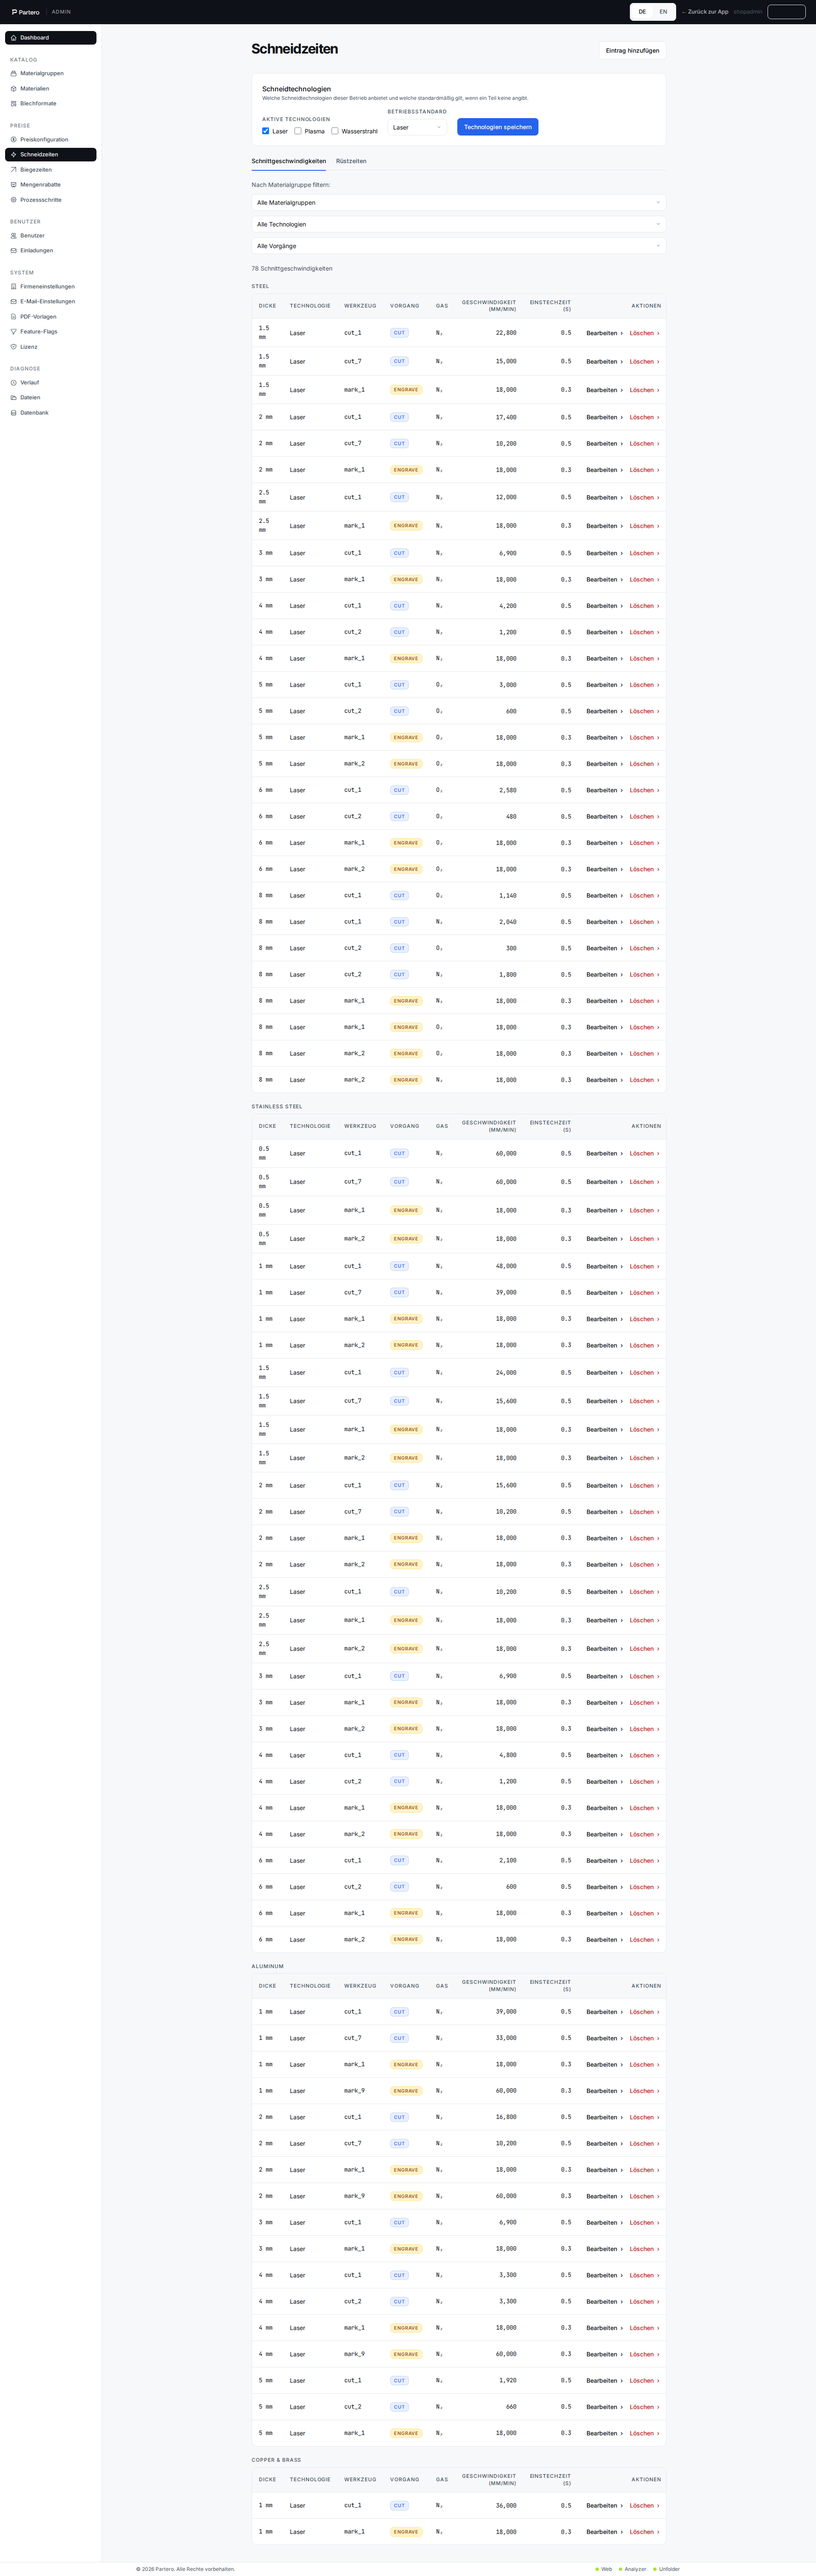Open Materialgruppen icon in sidebar

[13, 73]
